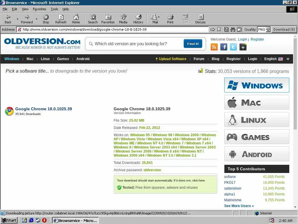298x224 pixels.
Task: Refresh the current page
Action: 61,19
